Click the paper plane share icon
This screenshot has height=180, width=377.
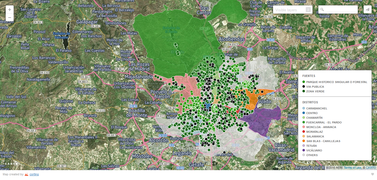367,10
